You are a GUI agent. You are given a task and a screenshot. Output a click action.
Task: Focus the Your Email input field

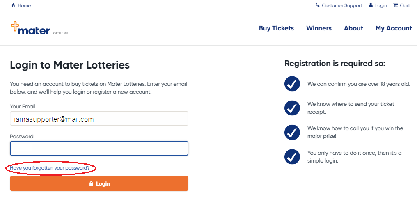coord(99,119)
